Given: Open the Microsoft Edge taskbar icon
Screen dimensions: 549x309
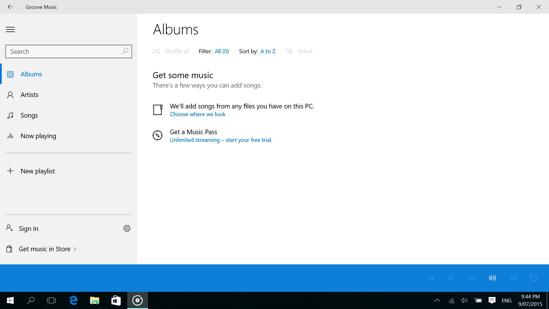Looking at the screenshot, I should [73, 300].
